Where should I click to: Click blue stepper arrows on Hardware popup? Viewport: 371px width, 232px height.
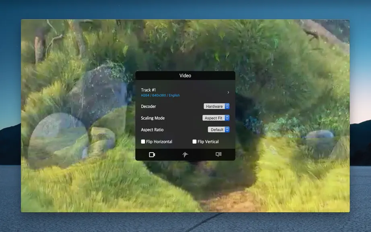tap(227, 106)
